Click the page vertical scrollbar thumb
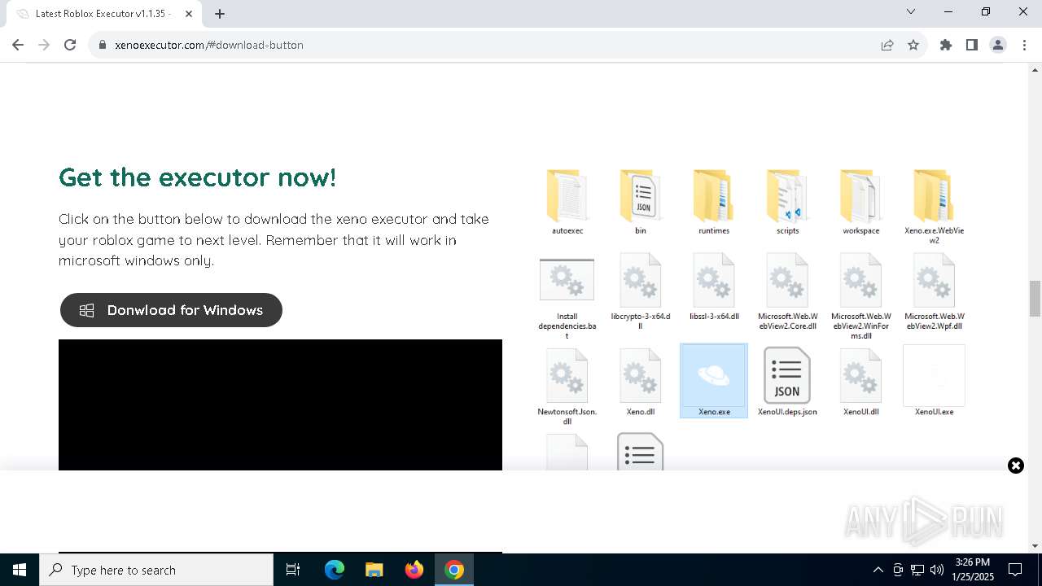The height and width of the screenshot is (586, 1042). 1035,299
